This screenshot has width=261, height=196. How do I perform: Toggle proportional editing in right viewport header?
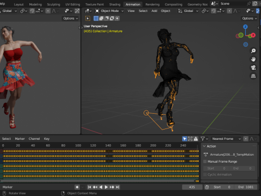229,11
